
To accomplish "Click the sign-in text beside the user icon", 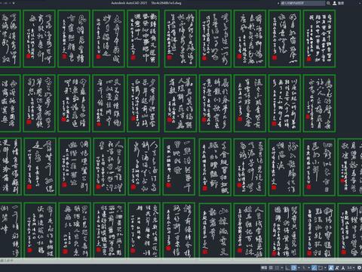I will coord(341,3).
